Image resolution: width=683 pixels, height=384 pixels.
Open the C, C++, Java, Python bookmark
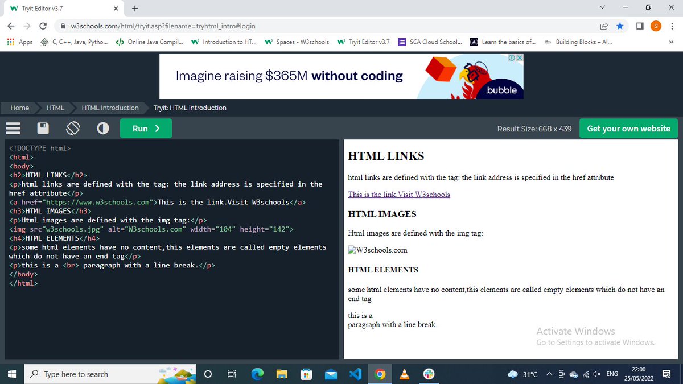coord(74,42)
